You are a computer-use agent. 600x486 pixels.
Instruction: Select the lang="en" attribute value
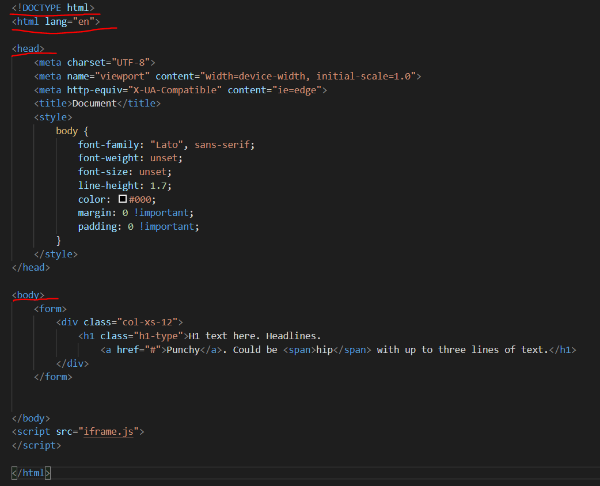84,21
